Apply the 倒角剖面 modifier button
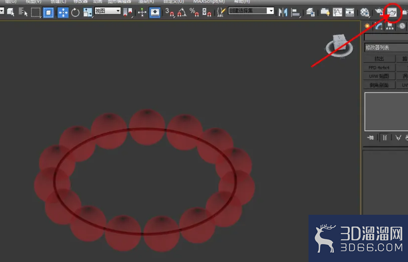The height and width of the screenshot is (262, 408). point(379,85)
